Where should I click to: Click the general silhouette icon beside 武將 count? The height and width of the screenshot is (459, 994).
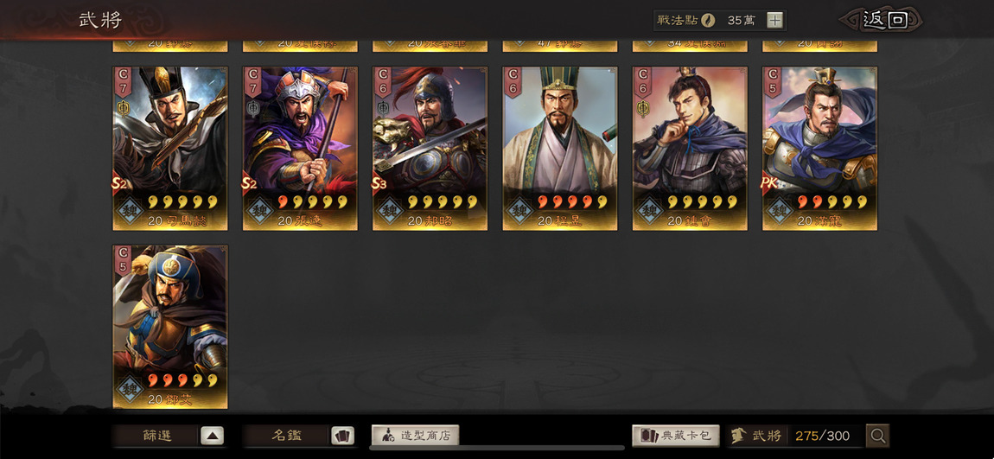(x=737, y=436)
